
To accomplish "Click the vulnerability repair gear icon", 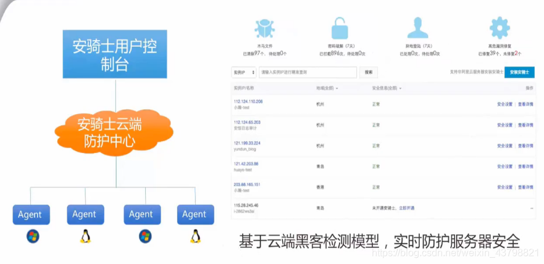I will pos(500,28).
